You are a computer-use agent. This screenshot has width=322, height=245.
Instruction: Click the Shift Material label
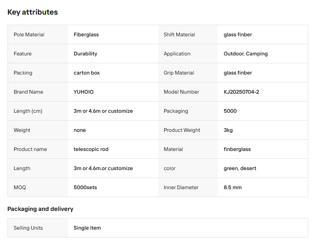[x=179, y=34]
